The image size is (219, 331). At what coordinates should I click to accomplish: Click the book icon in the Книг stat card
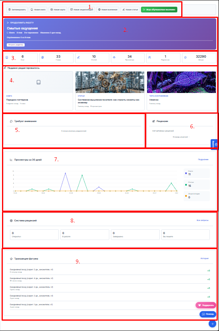pyautogui.click(x=7, y=57)
